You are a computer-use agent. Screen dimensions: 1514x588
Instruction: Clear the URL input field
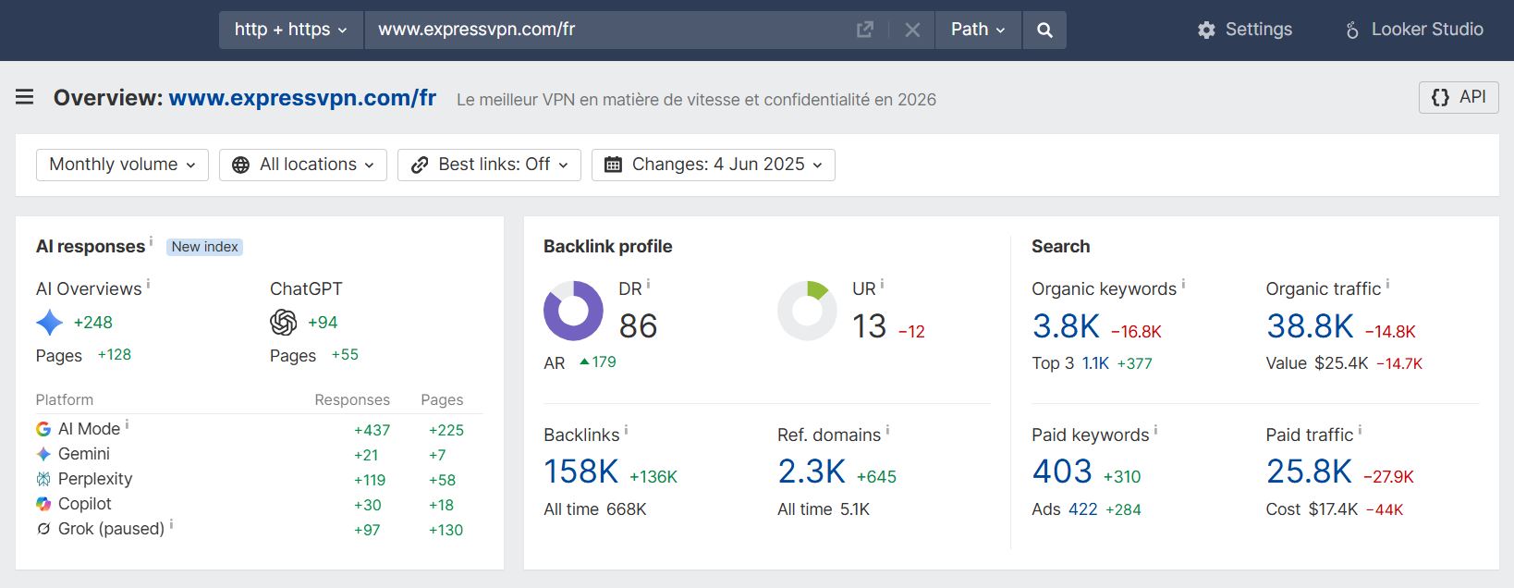click(912, 30)
